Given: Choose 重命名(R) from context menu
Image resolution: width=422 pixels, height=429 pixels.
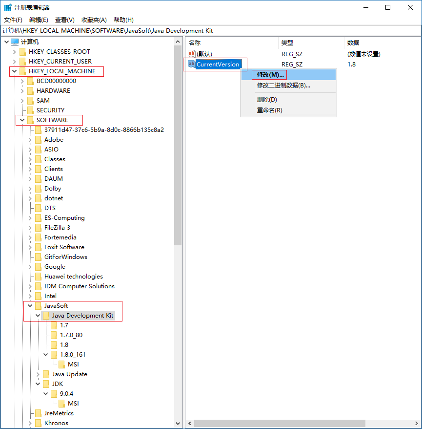Looking at the screenshot, I should [288, 110].
